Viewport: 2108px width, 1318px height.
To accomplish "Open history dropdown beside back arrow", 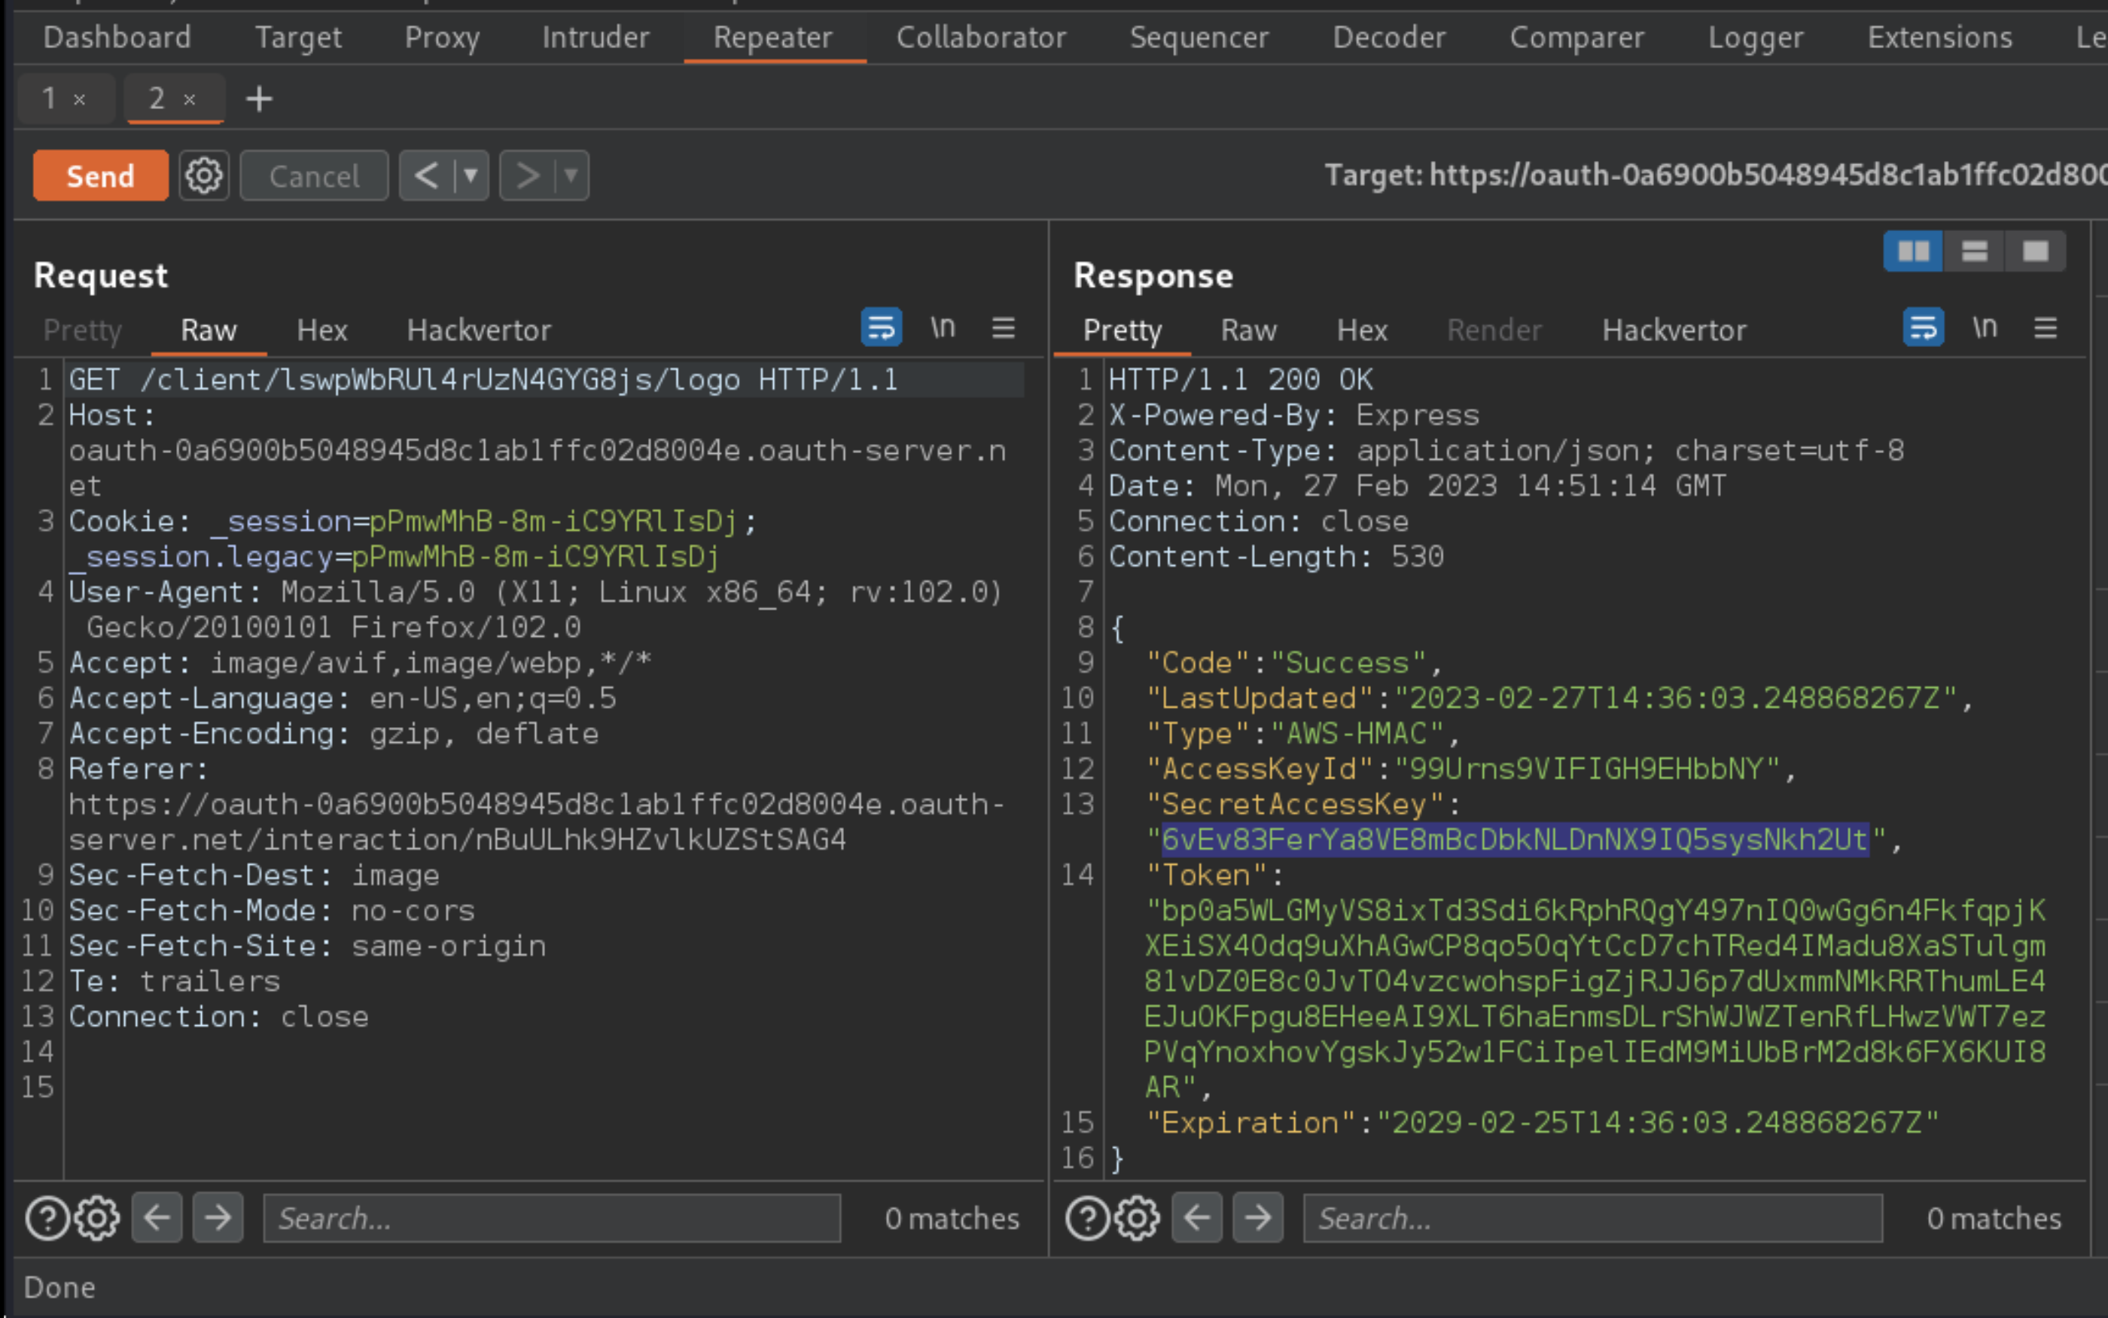I will click(x=471, y=175).
